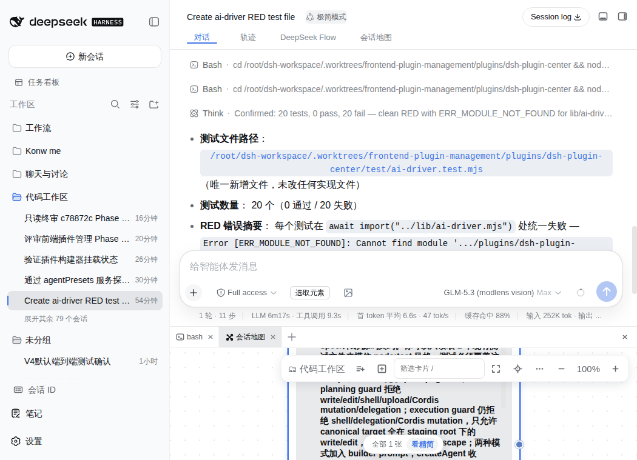Start a new session with 新会话

tap(85, 56)
